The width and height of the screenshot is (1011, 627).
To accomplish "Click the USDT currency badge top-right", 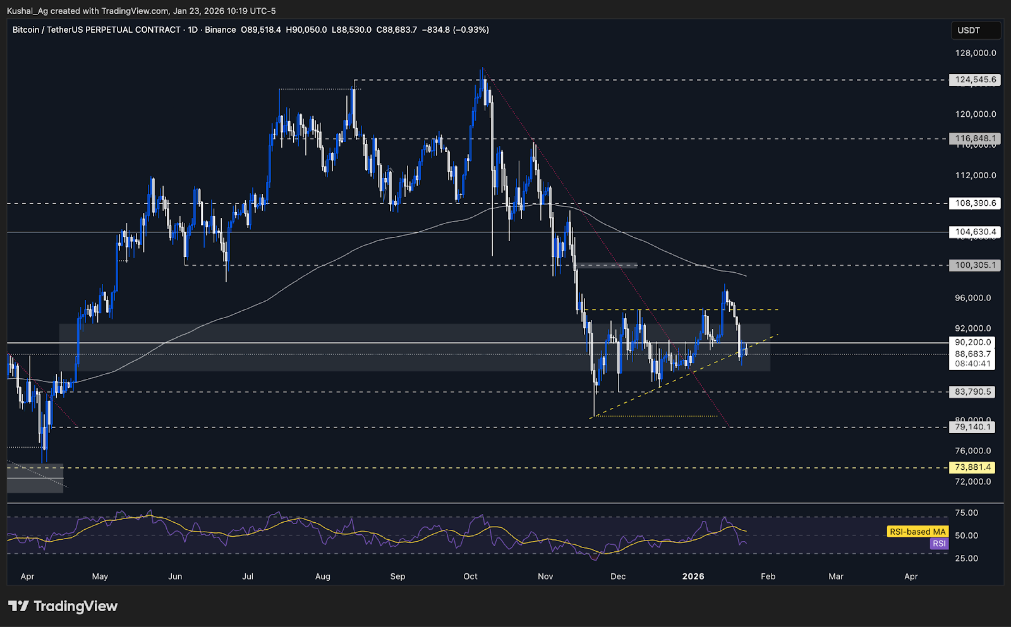I will click(976, 30).
